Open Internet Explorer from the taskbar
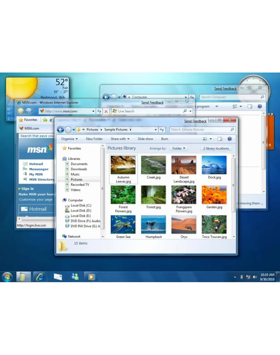 click(40, 277)
